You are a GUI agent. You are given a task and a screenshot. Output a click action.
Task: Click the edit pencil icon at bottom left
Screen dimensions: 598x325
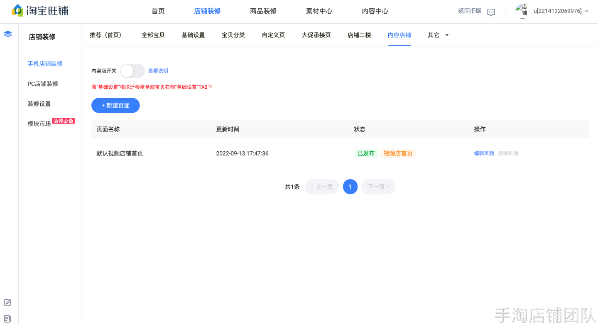click(x=7, y=302)
